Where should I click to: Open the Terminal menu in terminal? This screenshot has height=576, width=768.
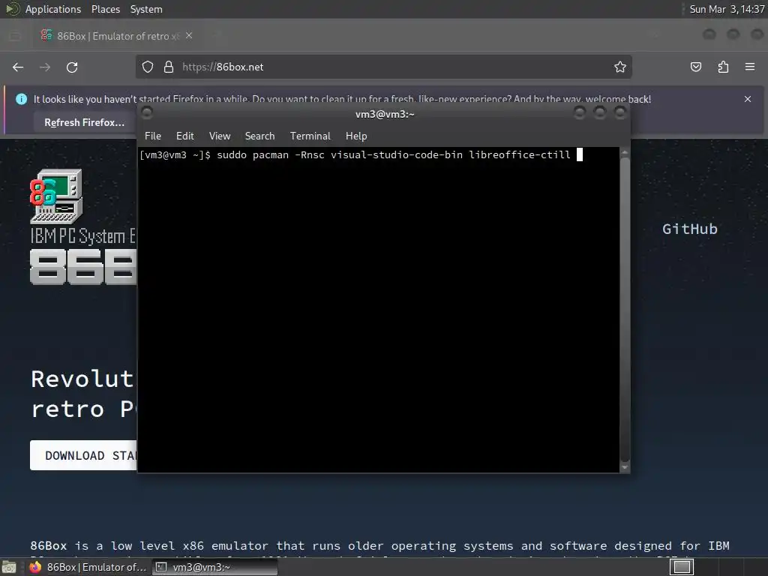click(310, 136)
